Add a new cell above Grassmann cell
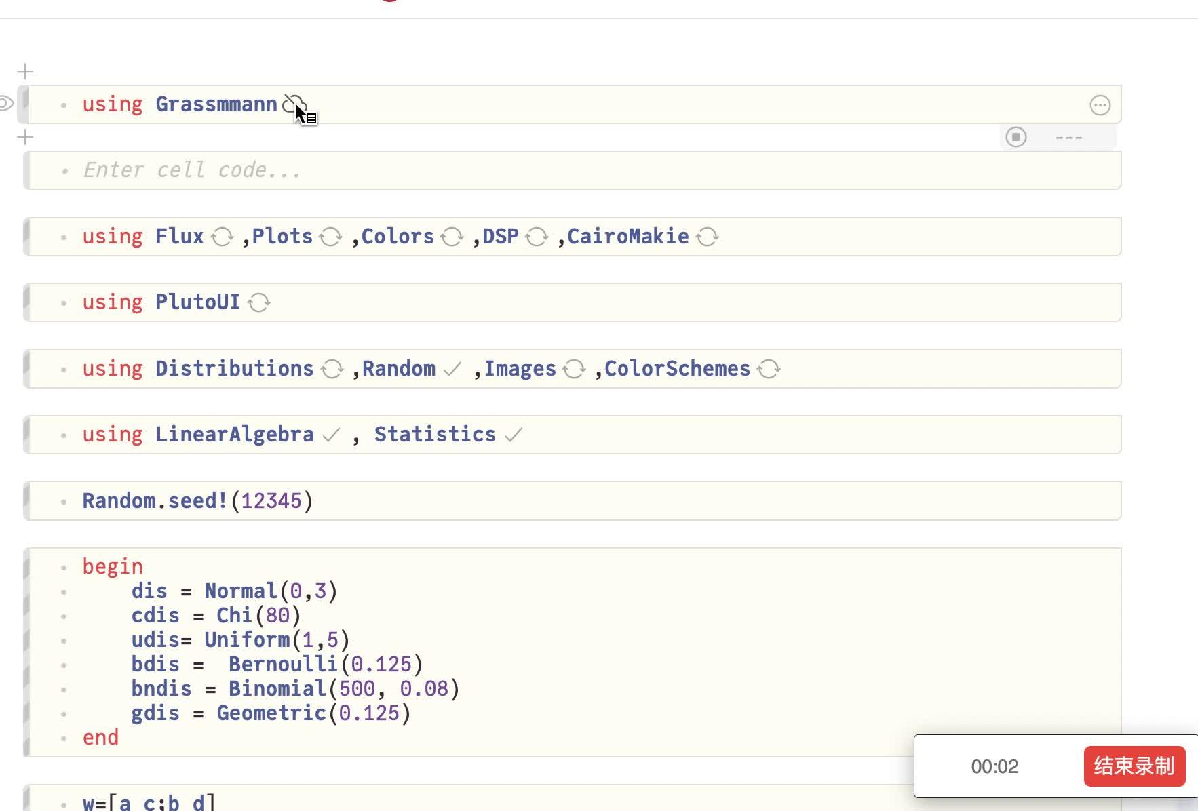The image size is (1198, 811). coord(25,71)
